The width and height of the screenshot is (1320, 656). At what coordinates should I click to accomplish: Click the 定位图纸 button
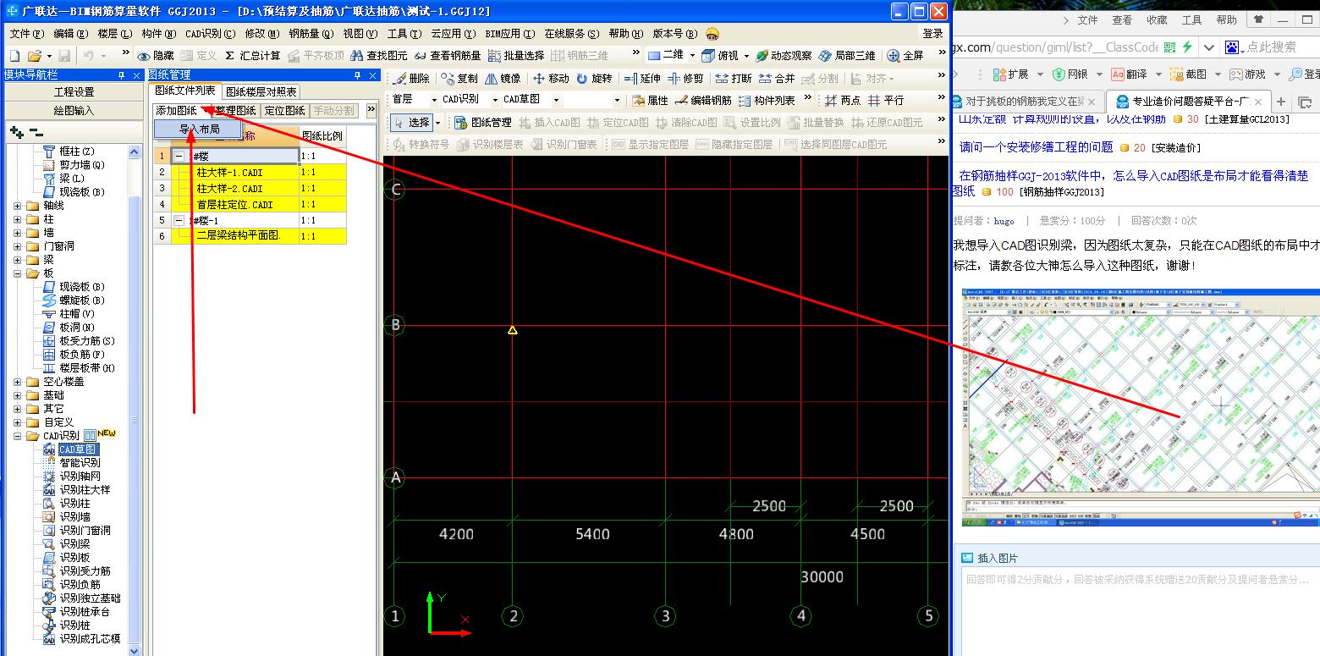click(x=284, y=111)
